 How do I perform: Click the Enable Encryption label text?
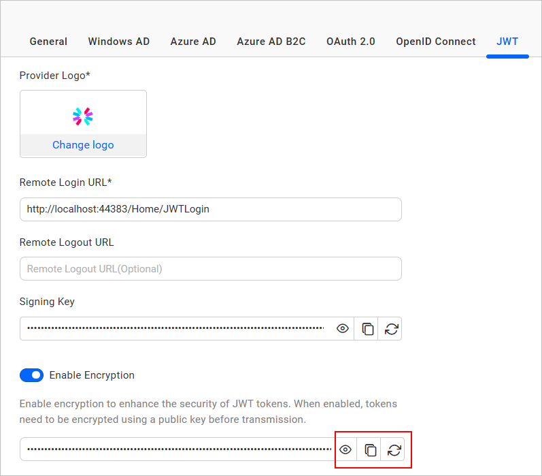92,375
